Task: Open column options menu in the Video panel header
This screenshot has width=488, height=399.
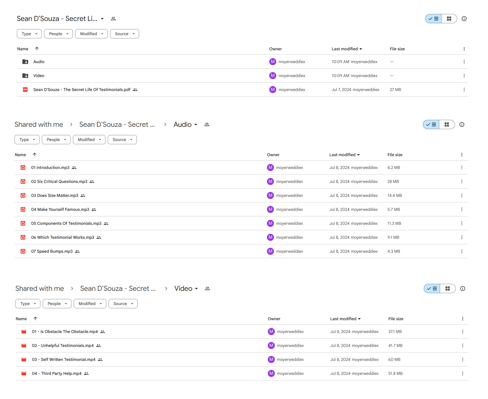Action: [462, 319]
